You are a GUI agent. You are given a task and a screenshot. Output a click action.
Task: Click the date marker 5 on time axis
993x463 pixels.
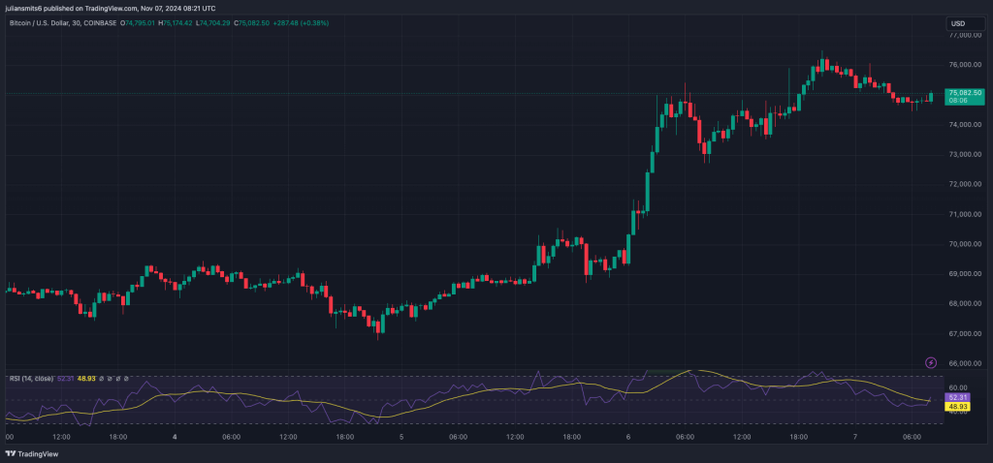coord(402,437)
